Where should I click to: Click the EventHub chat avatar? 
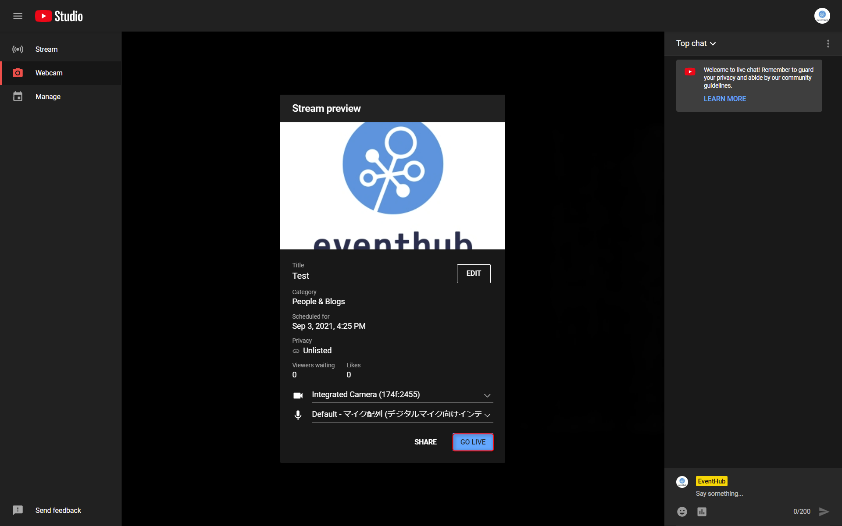[x=682, y=482]
